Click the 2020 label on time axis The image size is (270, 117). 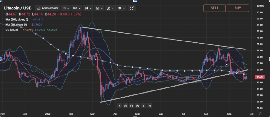pyautogui.click(x=48, y=114)
